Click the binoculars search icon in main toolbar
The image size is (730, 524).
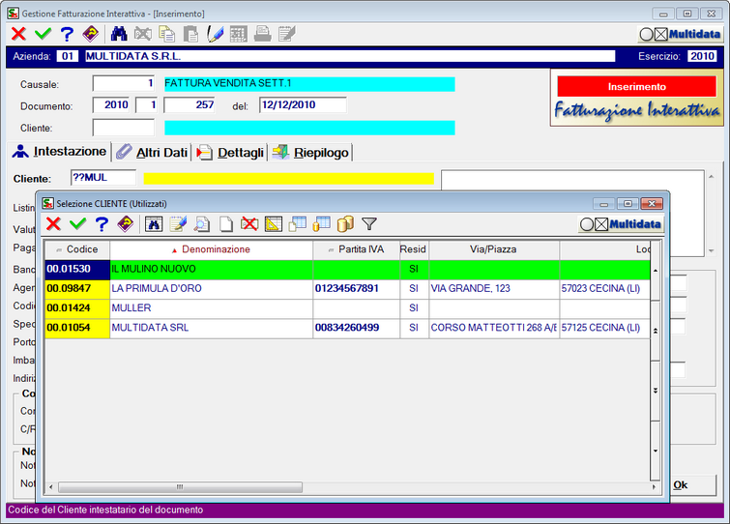(119, 34)
